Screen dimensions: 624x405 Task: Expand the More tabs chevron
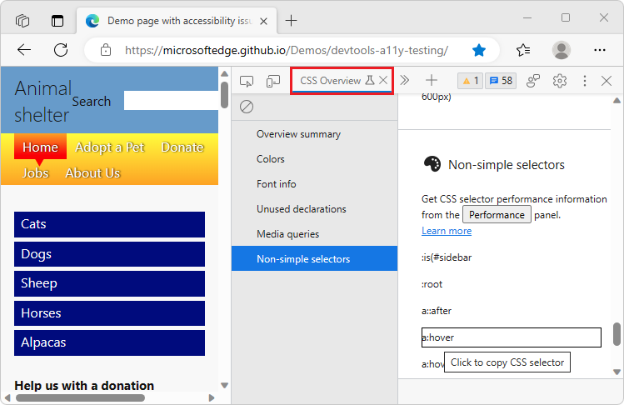[405, 81]
